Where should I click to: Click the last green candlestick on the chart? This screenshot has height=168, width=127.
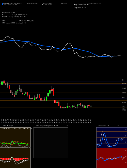(91, 106)
